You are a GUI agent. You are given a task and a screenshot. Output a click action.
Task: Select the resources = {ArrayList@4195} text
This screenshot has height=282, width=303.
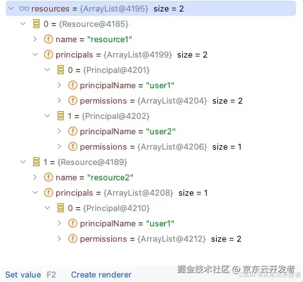(x=89, y=9)
